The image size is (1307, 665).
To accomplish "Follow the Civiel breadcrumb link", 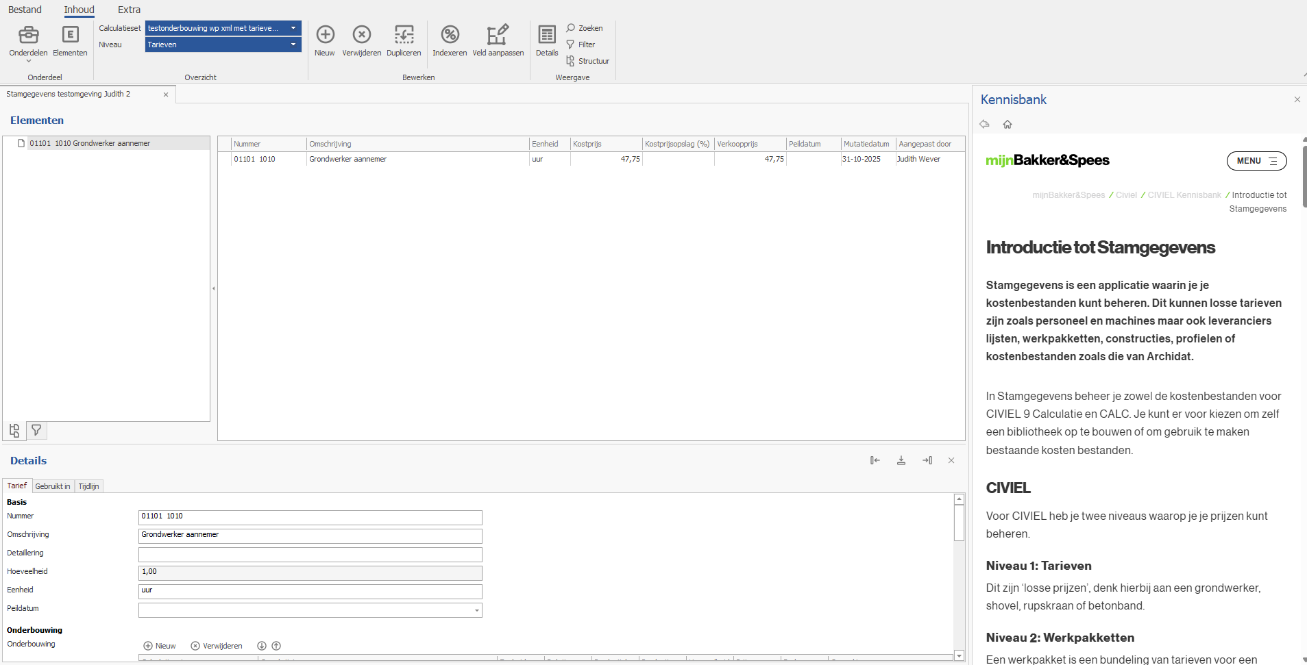I will pos(1126,195).
